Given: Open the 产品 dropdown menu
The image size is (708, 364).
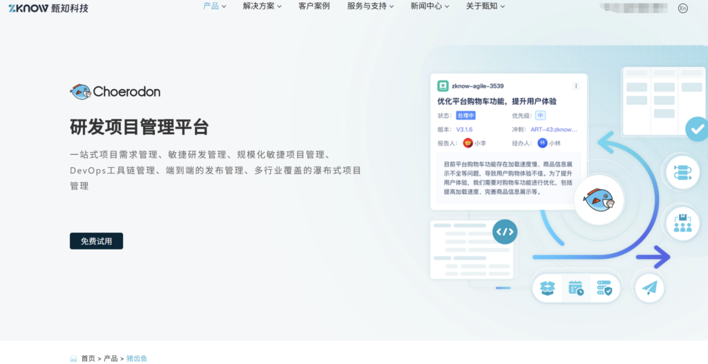Looking at the screenshot, I should pos(214,6).
